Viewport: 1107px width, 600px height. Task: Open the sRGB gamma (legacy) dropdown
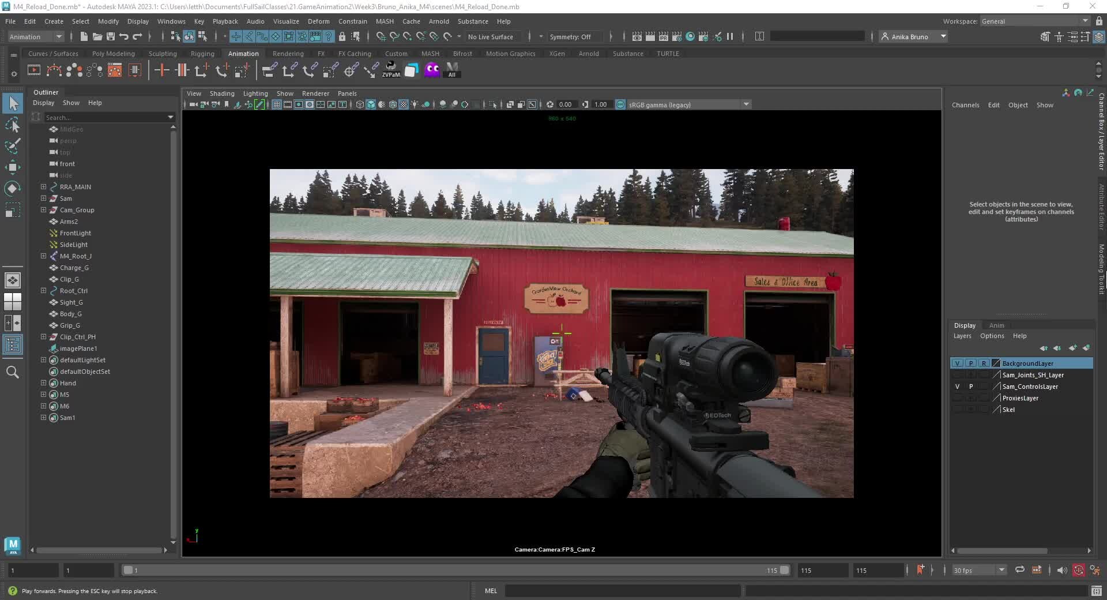tap(746, 104)
